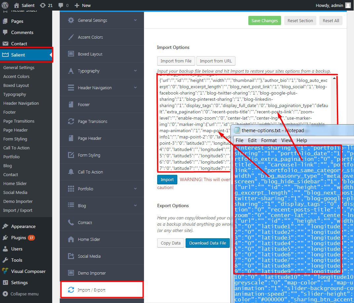
Task: Open Page Header tab in options panel
Action: 102,138
